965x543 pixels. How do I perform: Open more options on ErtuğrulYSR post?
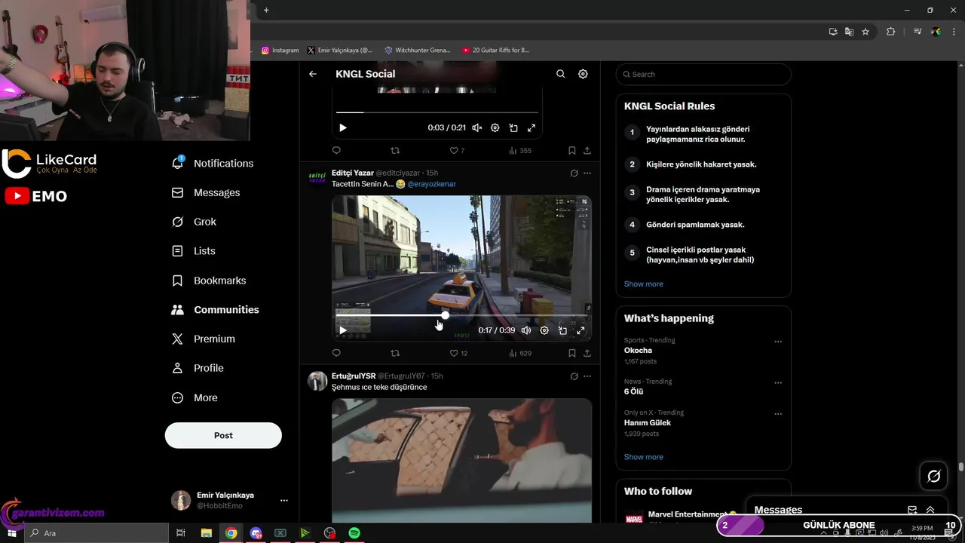(587, 376)
